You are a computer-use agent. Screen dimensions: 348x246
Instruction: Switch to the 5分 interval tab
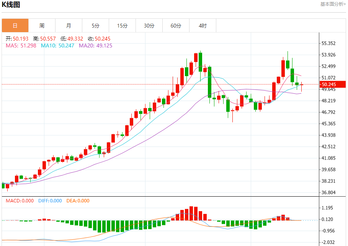click(95, 26)
